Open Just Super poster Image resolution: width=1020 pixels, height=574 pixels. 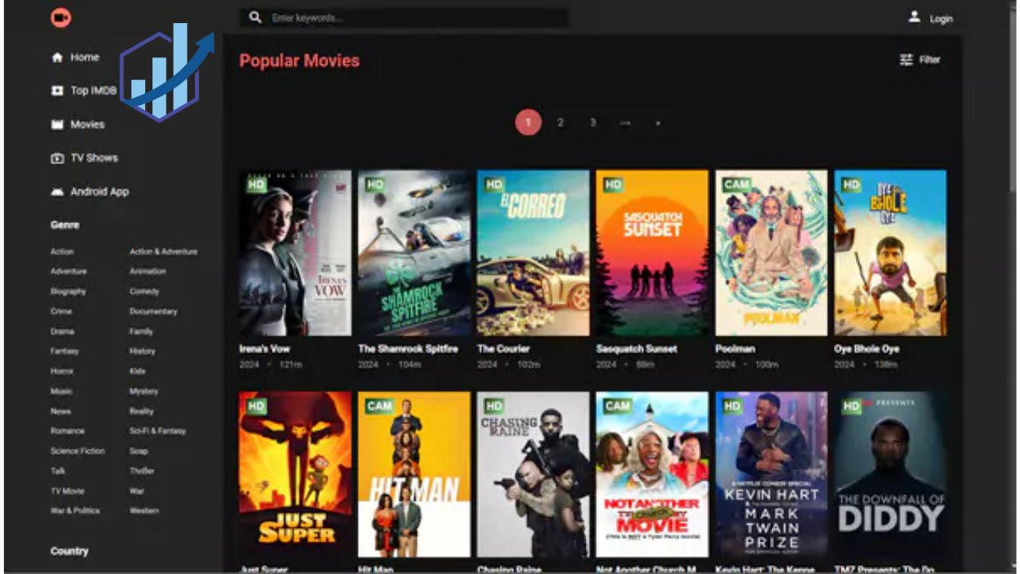[x=295, y=474]
